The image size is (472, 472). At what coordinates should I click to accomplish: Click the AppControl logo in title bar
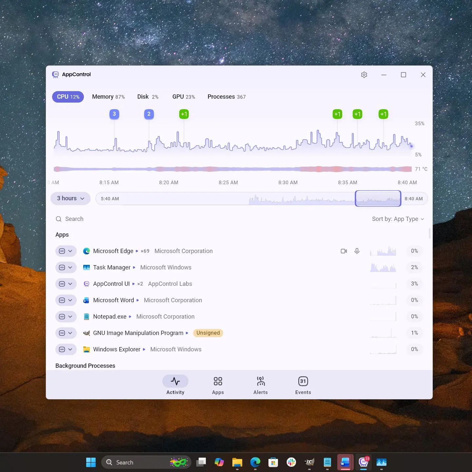[55, 75]
